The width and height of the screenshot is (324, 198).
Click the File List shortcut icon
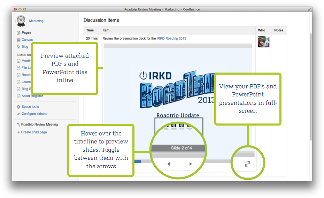click(x=18, y=68)
